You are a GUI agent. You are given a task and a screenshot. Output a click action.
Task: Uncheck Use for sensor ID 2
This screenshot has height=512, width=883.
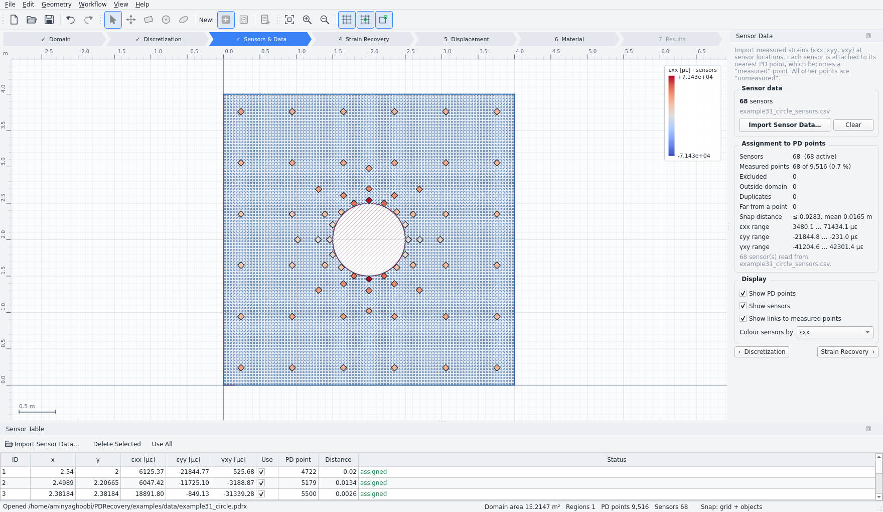click(261, 483)
